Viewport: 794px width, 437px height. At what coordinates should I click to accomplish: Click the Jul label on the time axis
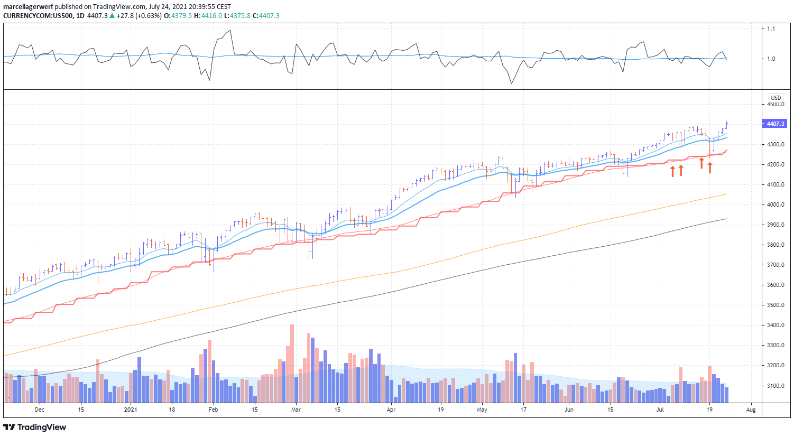pos(660,410)
